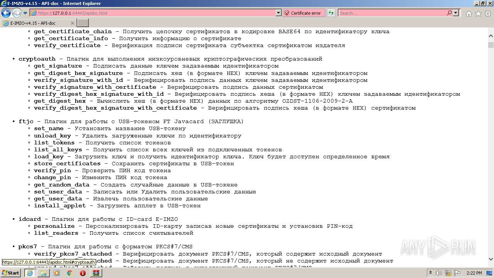
Task: Launch Google Chrome from taskbar
Action: point(69,273)
